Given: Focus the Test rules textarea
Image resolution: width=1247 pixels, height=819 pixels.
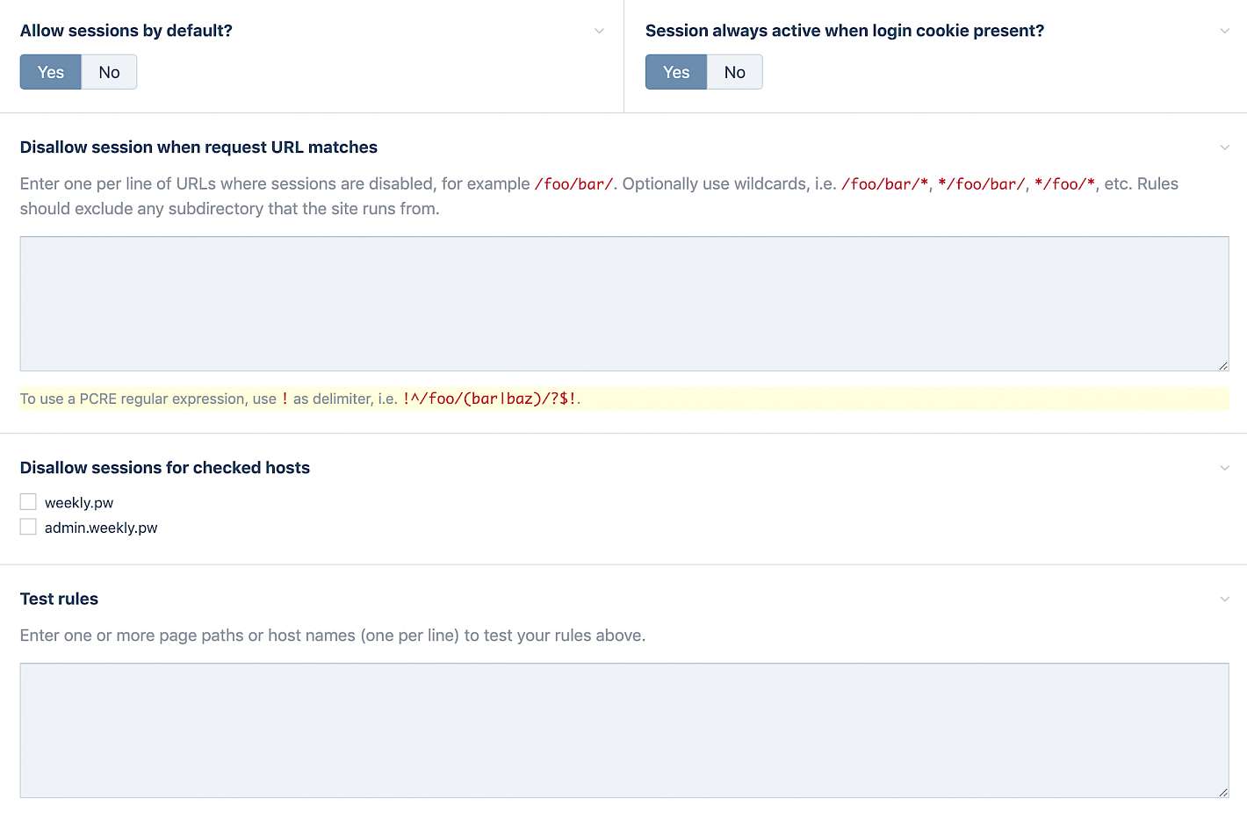Looking at the screenshot, I should [624, 730].
